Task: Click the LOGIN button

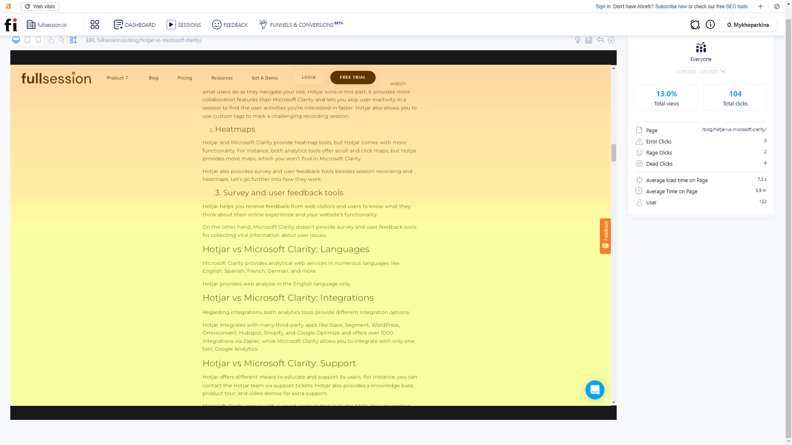Action: pos(309,77)
